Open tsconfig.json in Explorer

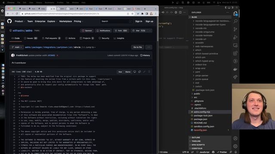tap(210, 130)
